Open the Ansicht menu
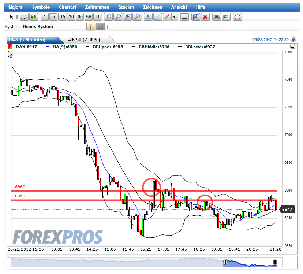Screen dimensions: 303x274 [179, 7]
